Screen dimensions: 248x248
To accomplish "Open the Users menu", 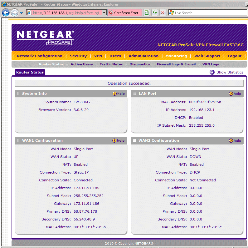I will coord(115,56).
